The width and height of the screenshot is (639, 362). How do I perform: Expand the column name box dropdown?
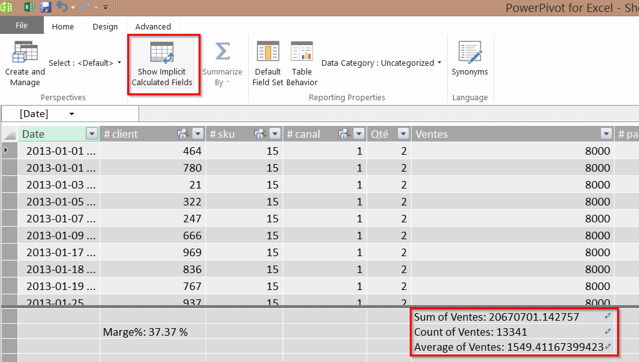coord(71,113)
